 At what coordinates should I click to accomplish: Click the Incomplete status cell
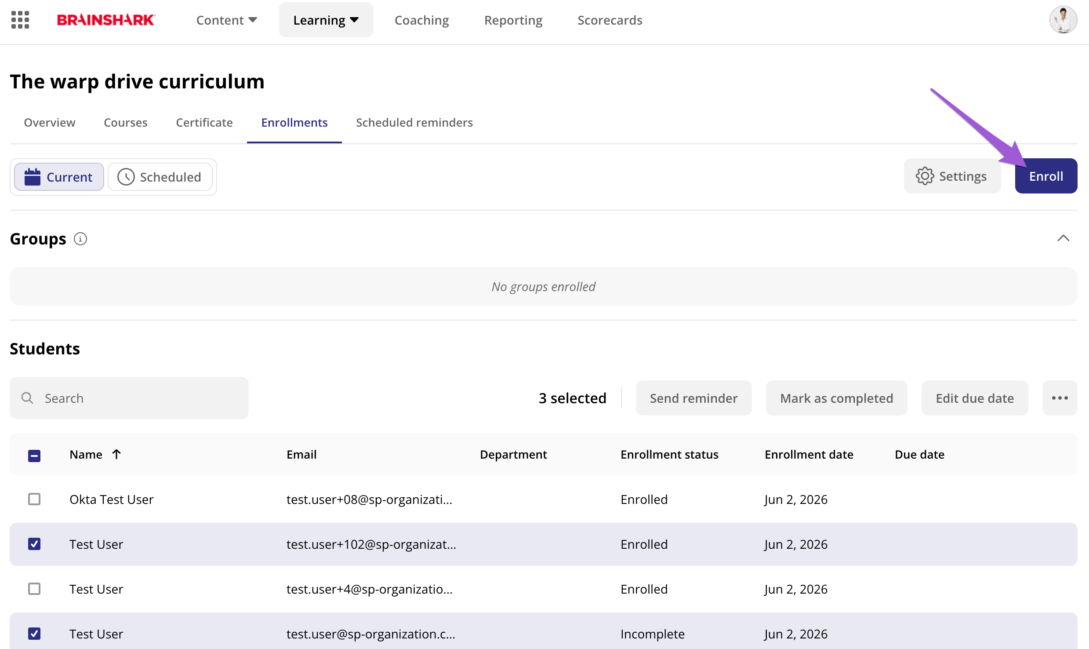(653, 634)
